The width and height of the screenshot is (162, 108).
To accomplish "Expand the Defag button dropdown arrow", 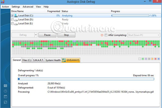I will pos(36,35).
